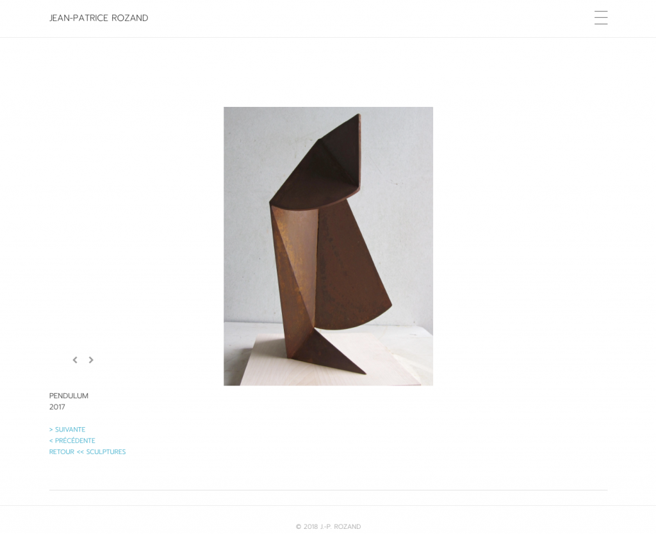Click the PENDULUM title text
This screenshot has width=656, height=534.
tap(69, 396)
